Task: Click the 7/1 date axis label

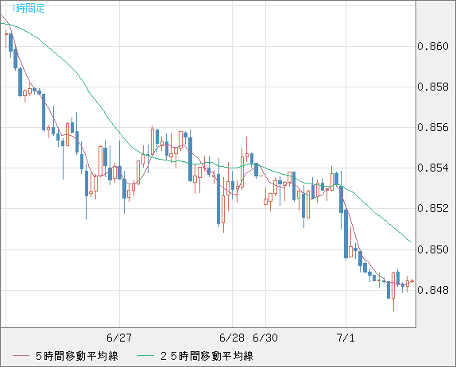Action: (x=346, y=338)
